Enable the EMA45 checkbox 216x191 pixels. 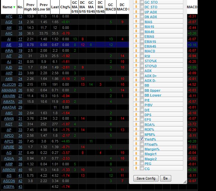142,46
